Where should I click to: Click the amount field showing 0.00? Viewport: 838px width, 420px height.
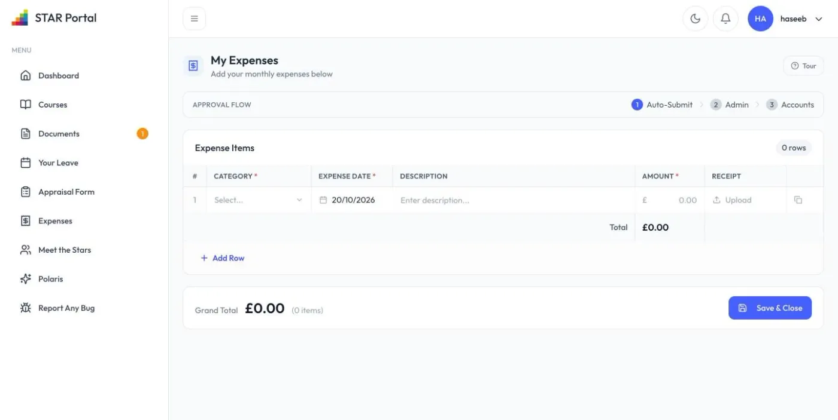point(670,200)
